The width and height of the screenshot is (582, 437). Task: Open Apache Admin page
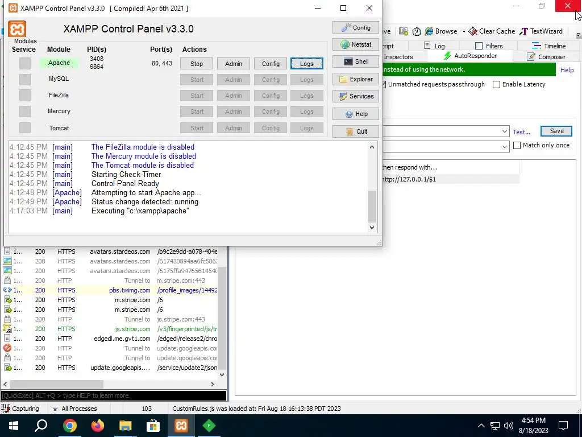[x=234, y=64]
